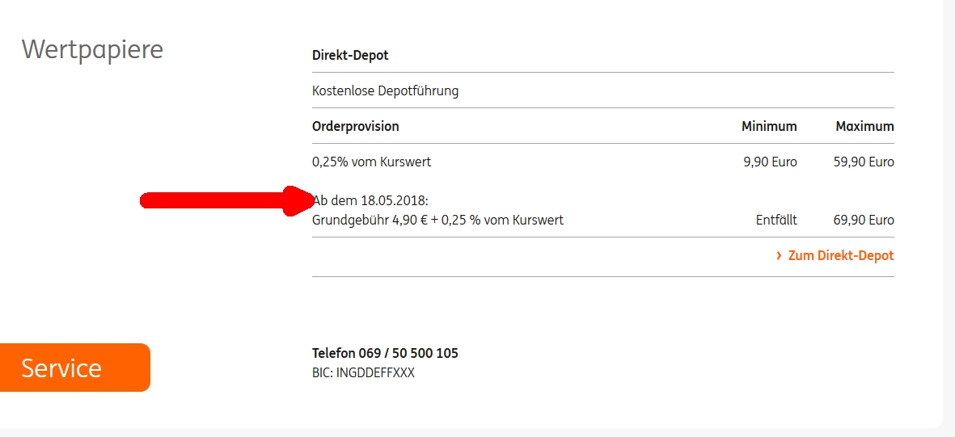Click the 0,25% vom Kurswert row text

[371, 162]
